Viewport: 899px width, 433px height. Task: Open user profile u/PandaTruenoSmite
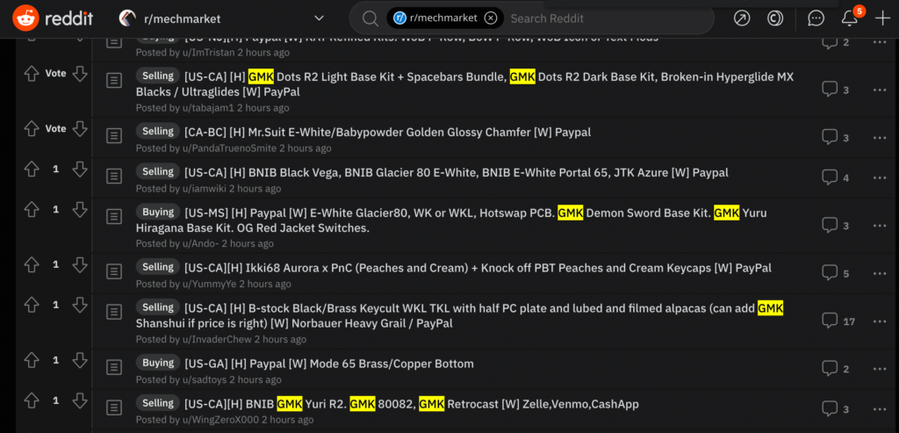click(229, 148)
